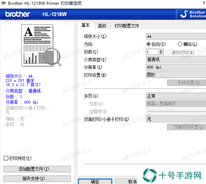This screenshot has width=206, height=184.
Task: Click the 介质类型 : 普通纸 summary text
Action: coord(23,91)
